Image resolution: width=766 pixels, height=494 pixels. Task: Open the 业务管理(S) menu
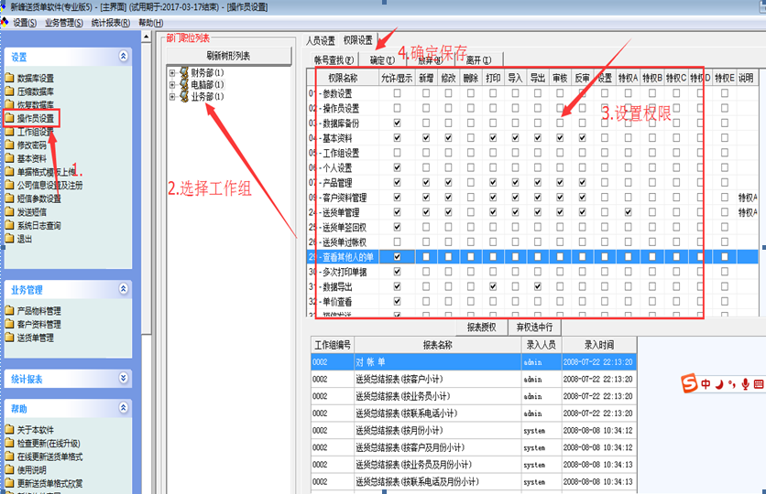(64, 23)
